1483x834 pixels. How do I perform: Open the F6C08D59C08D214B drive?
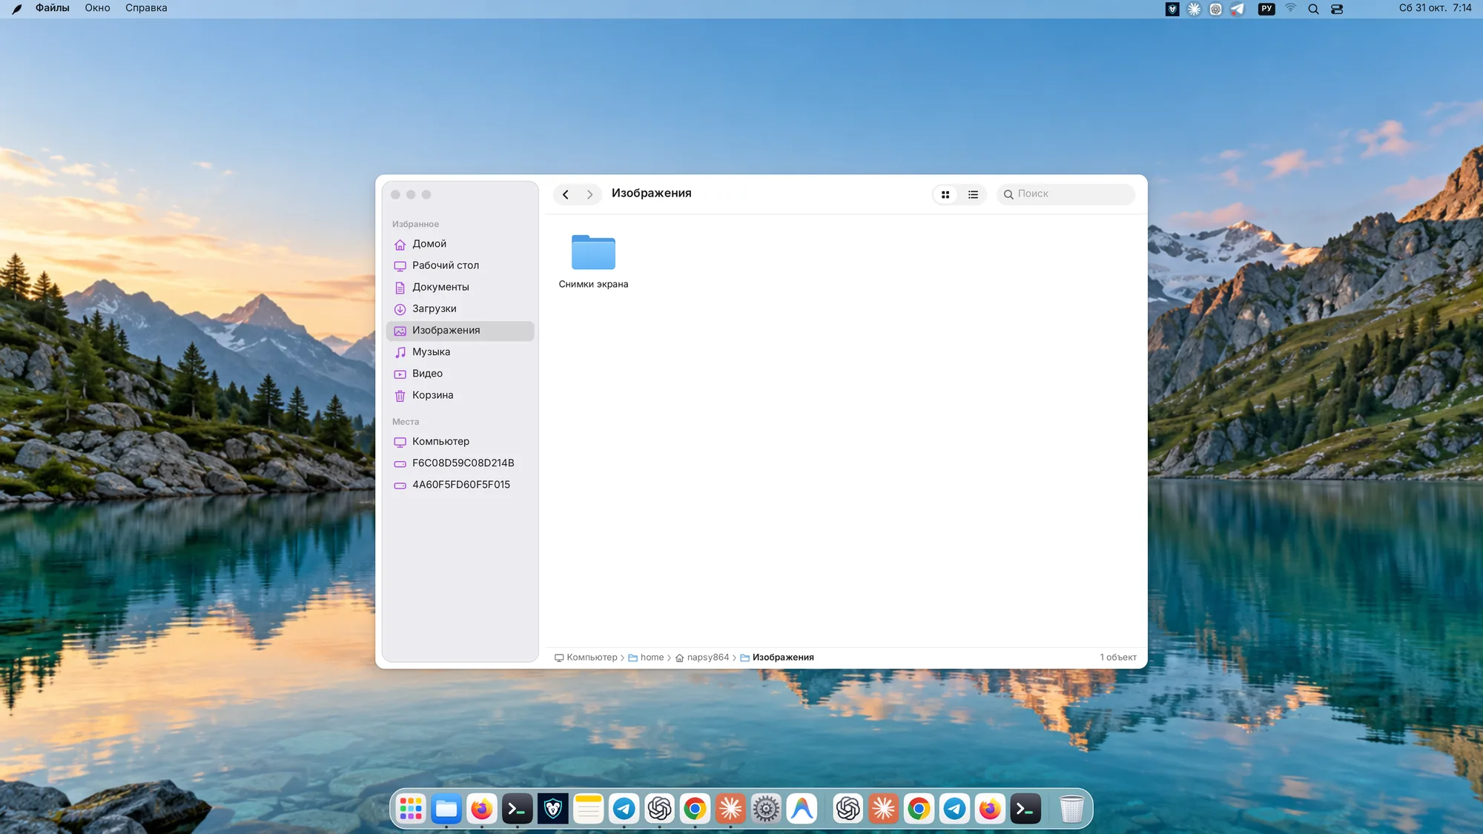(460, 463)
